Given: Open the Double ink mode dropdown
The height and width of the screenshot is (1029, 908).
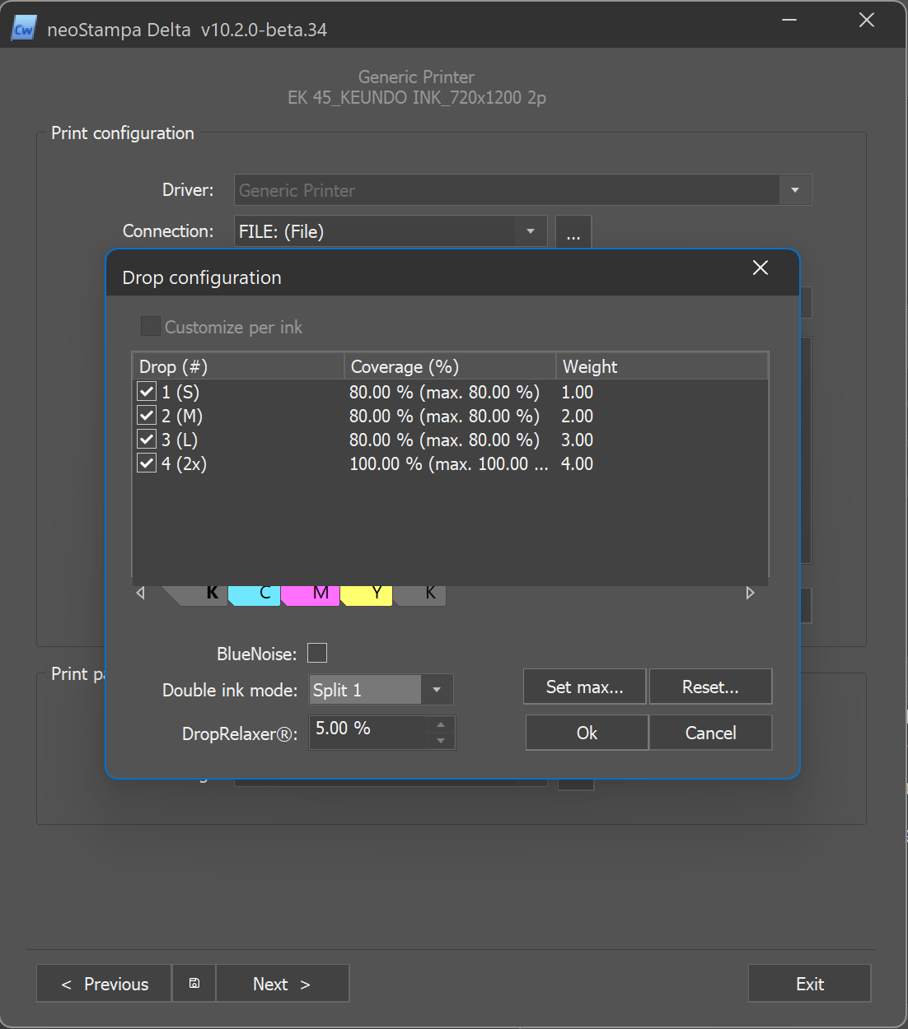Looking at the screenshot, I should [437, 690].
